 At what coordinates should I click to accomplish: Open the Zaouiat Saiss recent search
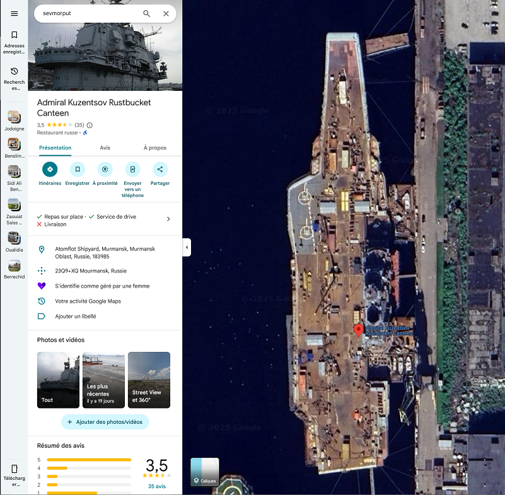14,212
